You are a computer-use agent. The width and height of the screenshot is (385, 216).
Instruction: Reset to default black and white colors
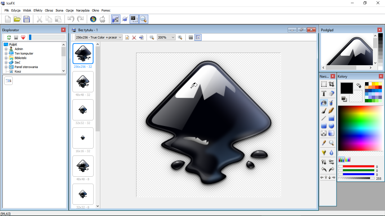click(x=344, y=99)
